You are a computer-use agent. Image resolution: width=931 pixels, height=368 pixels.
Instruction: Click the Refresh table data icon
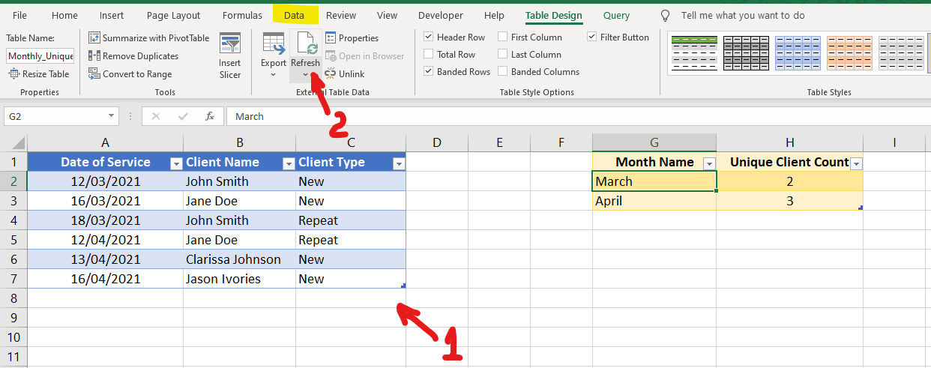coord(306,44)
